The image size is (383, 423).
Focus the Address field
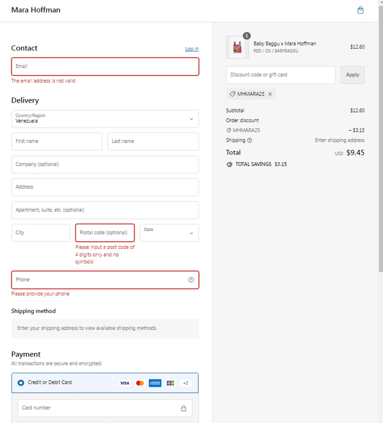[105, 187]
